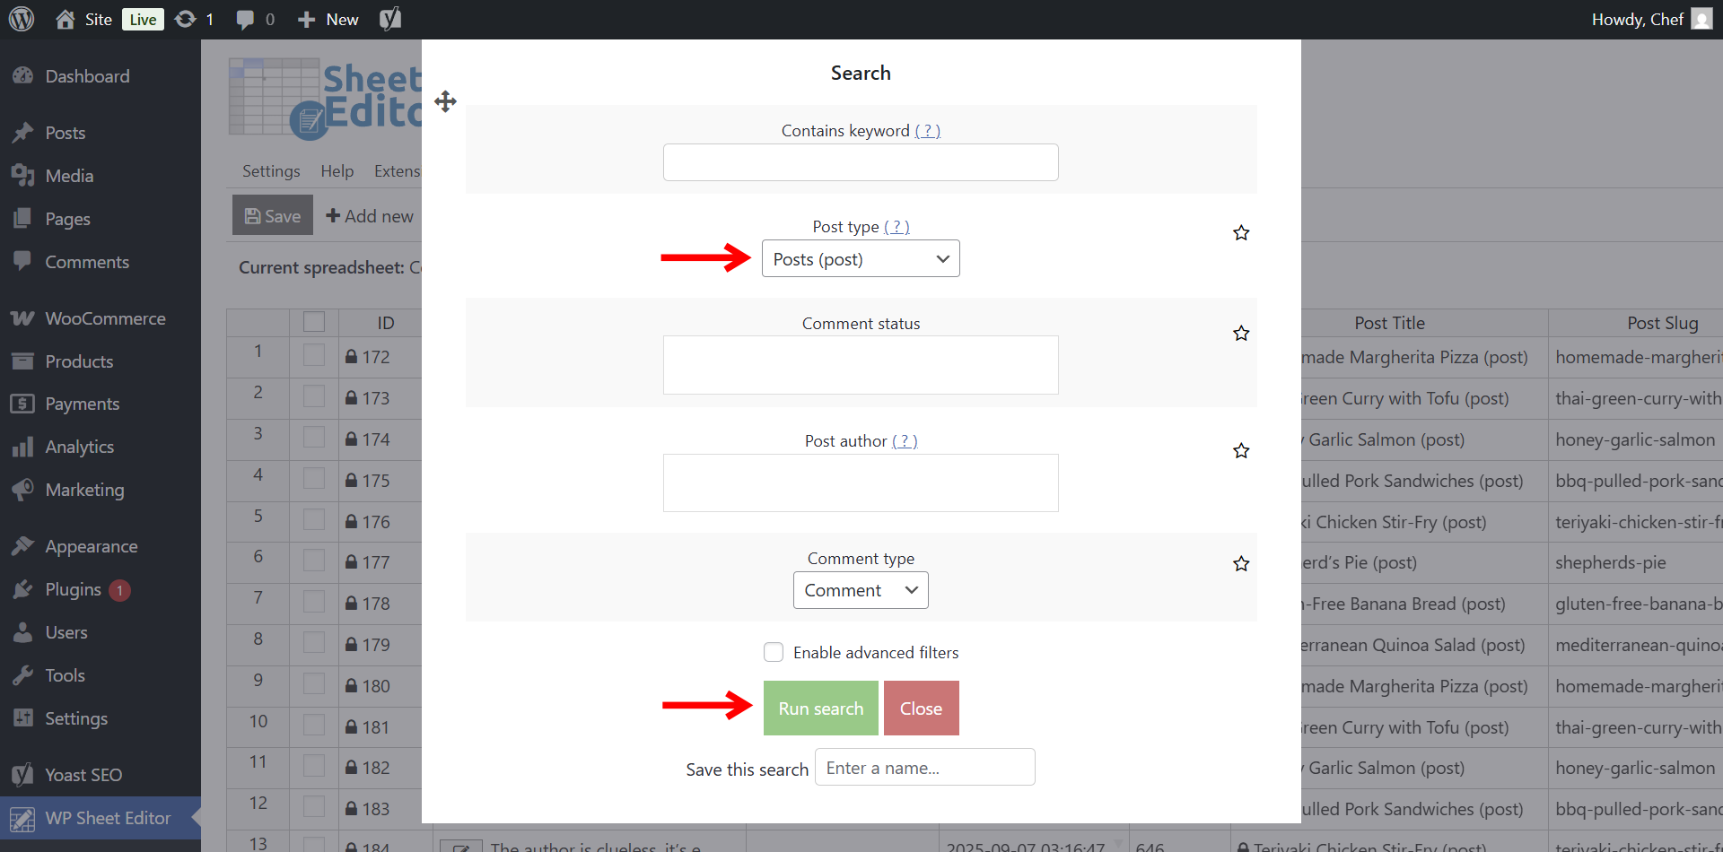Image resolution: width=1723 pixels, height=852 pixels.
Task: Click the Post Slug column header
Action: [1663, 323]
